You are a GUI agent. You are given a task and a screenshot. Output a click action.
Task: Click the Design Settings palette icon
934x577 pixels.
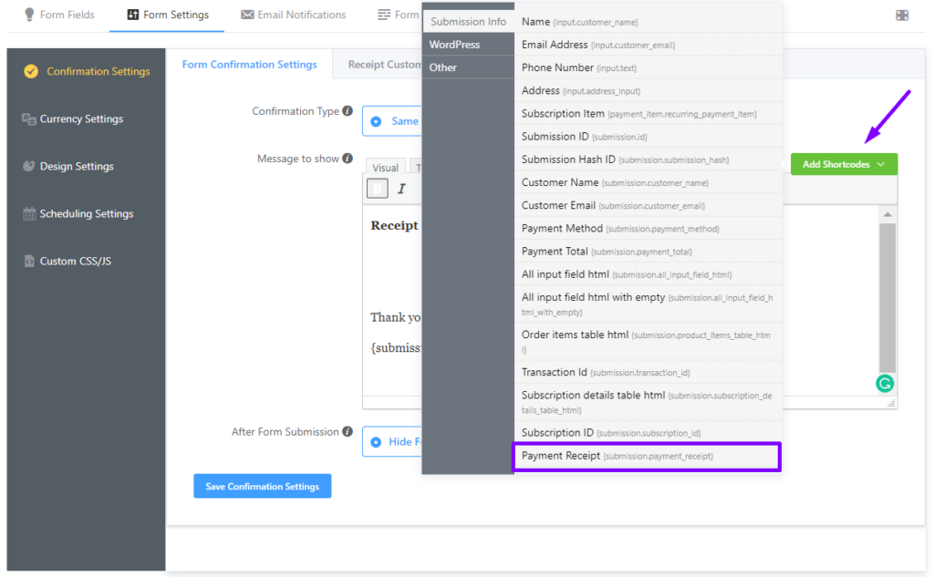(28, 166)
